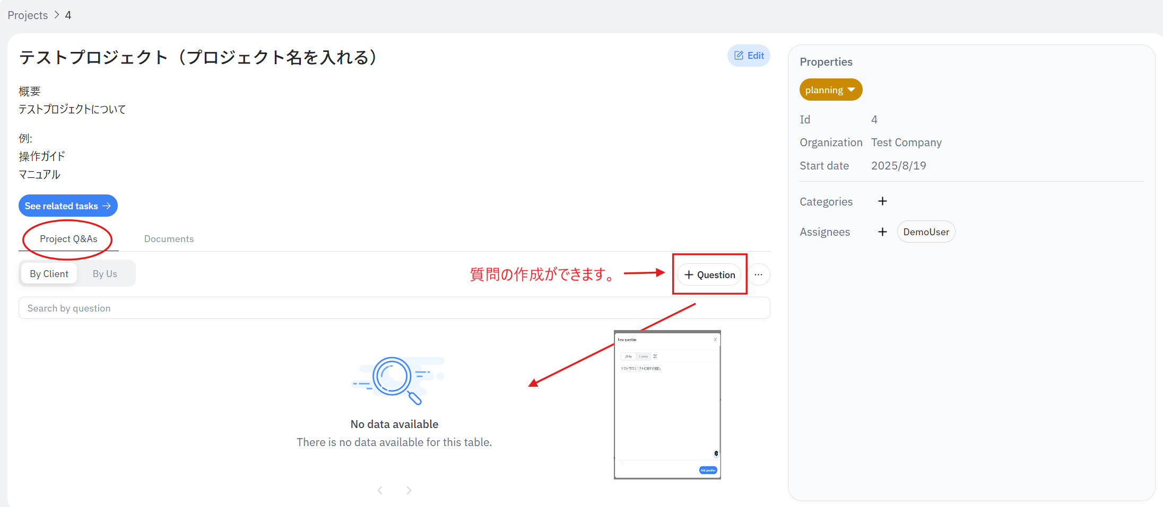Click See related tasks button
Viewport: 1163px width, 507px height.
point(68,206)
